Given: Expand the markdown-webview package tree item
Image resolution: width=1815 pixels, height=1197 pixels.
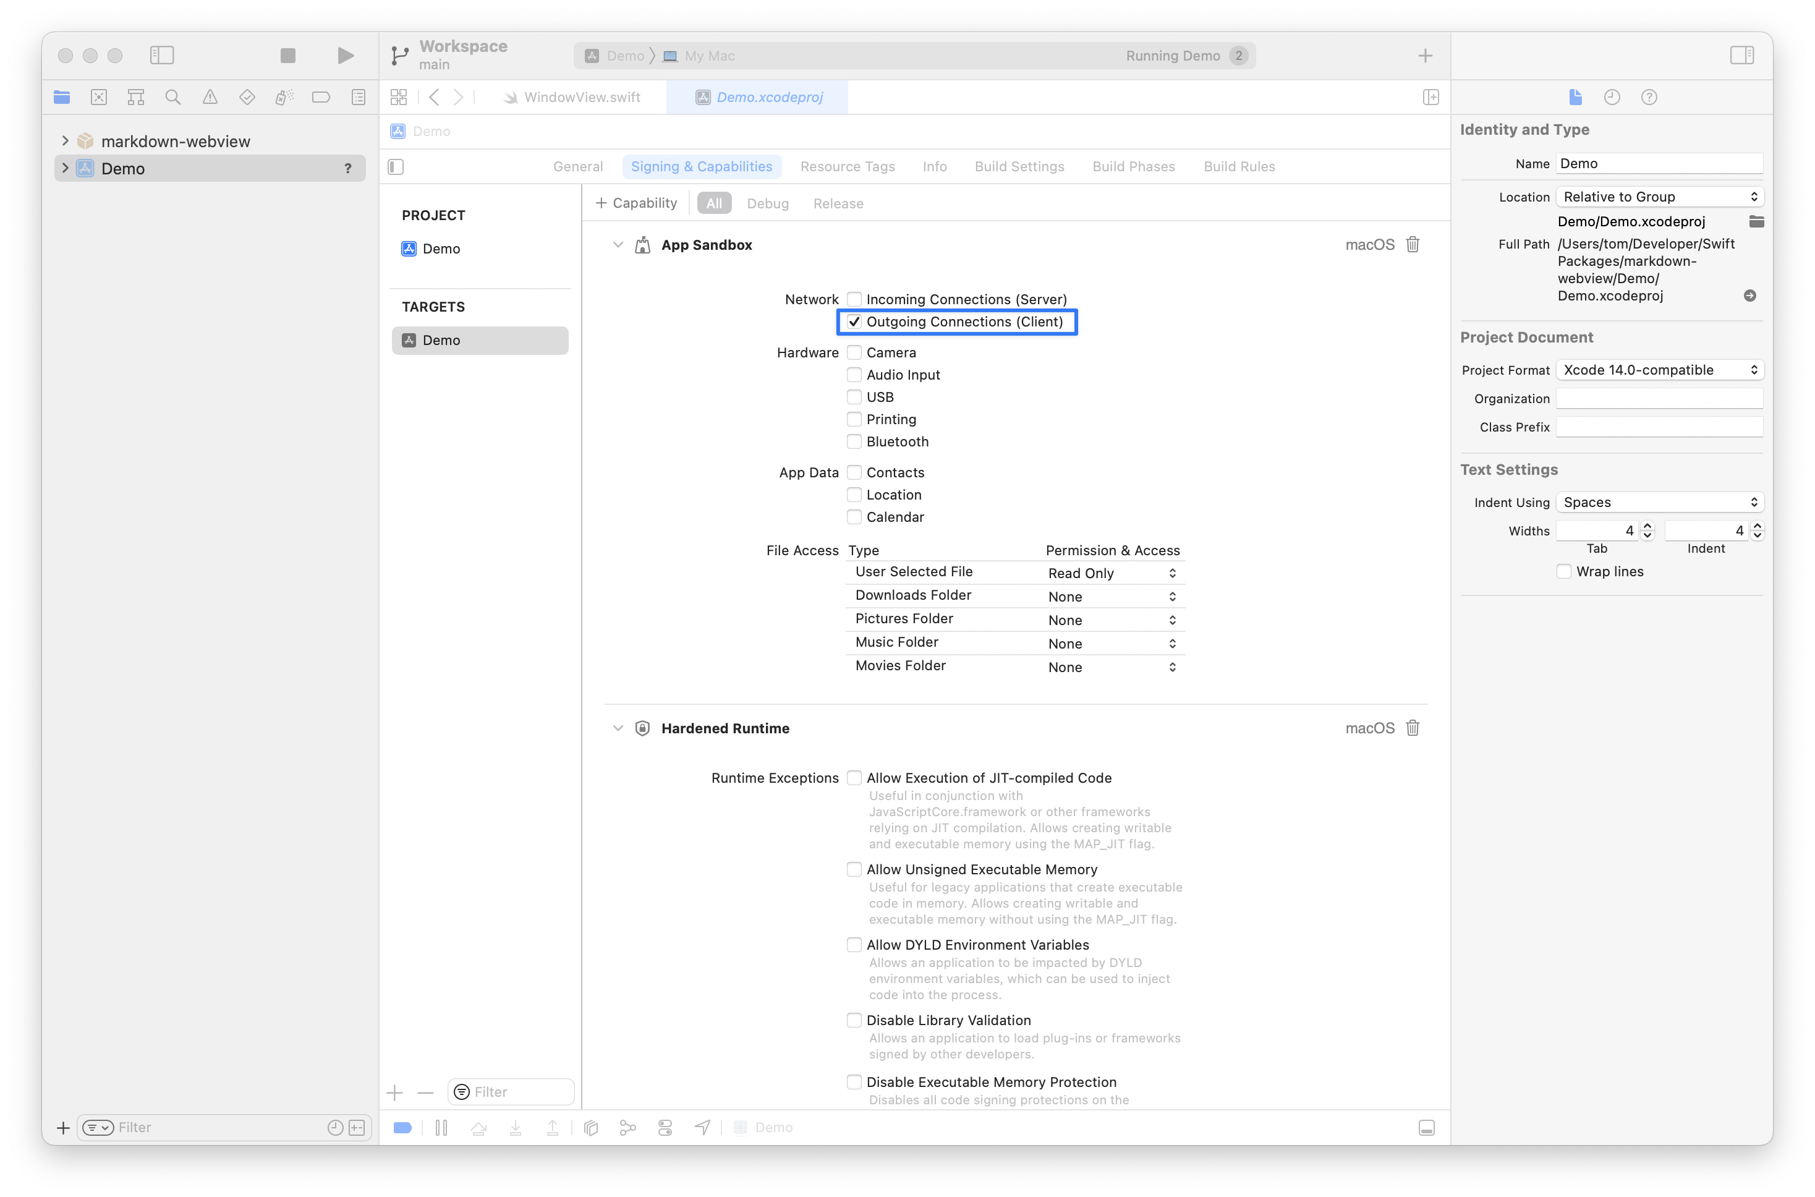Looking at the screenshot, I should pyautogui.click(x=65, y=140).
